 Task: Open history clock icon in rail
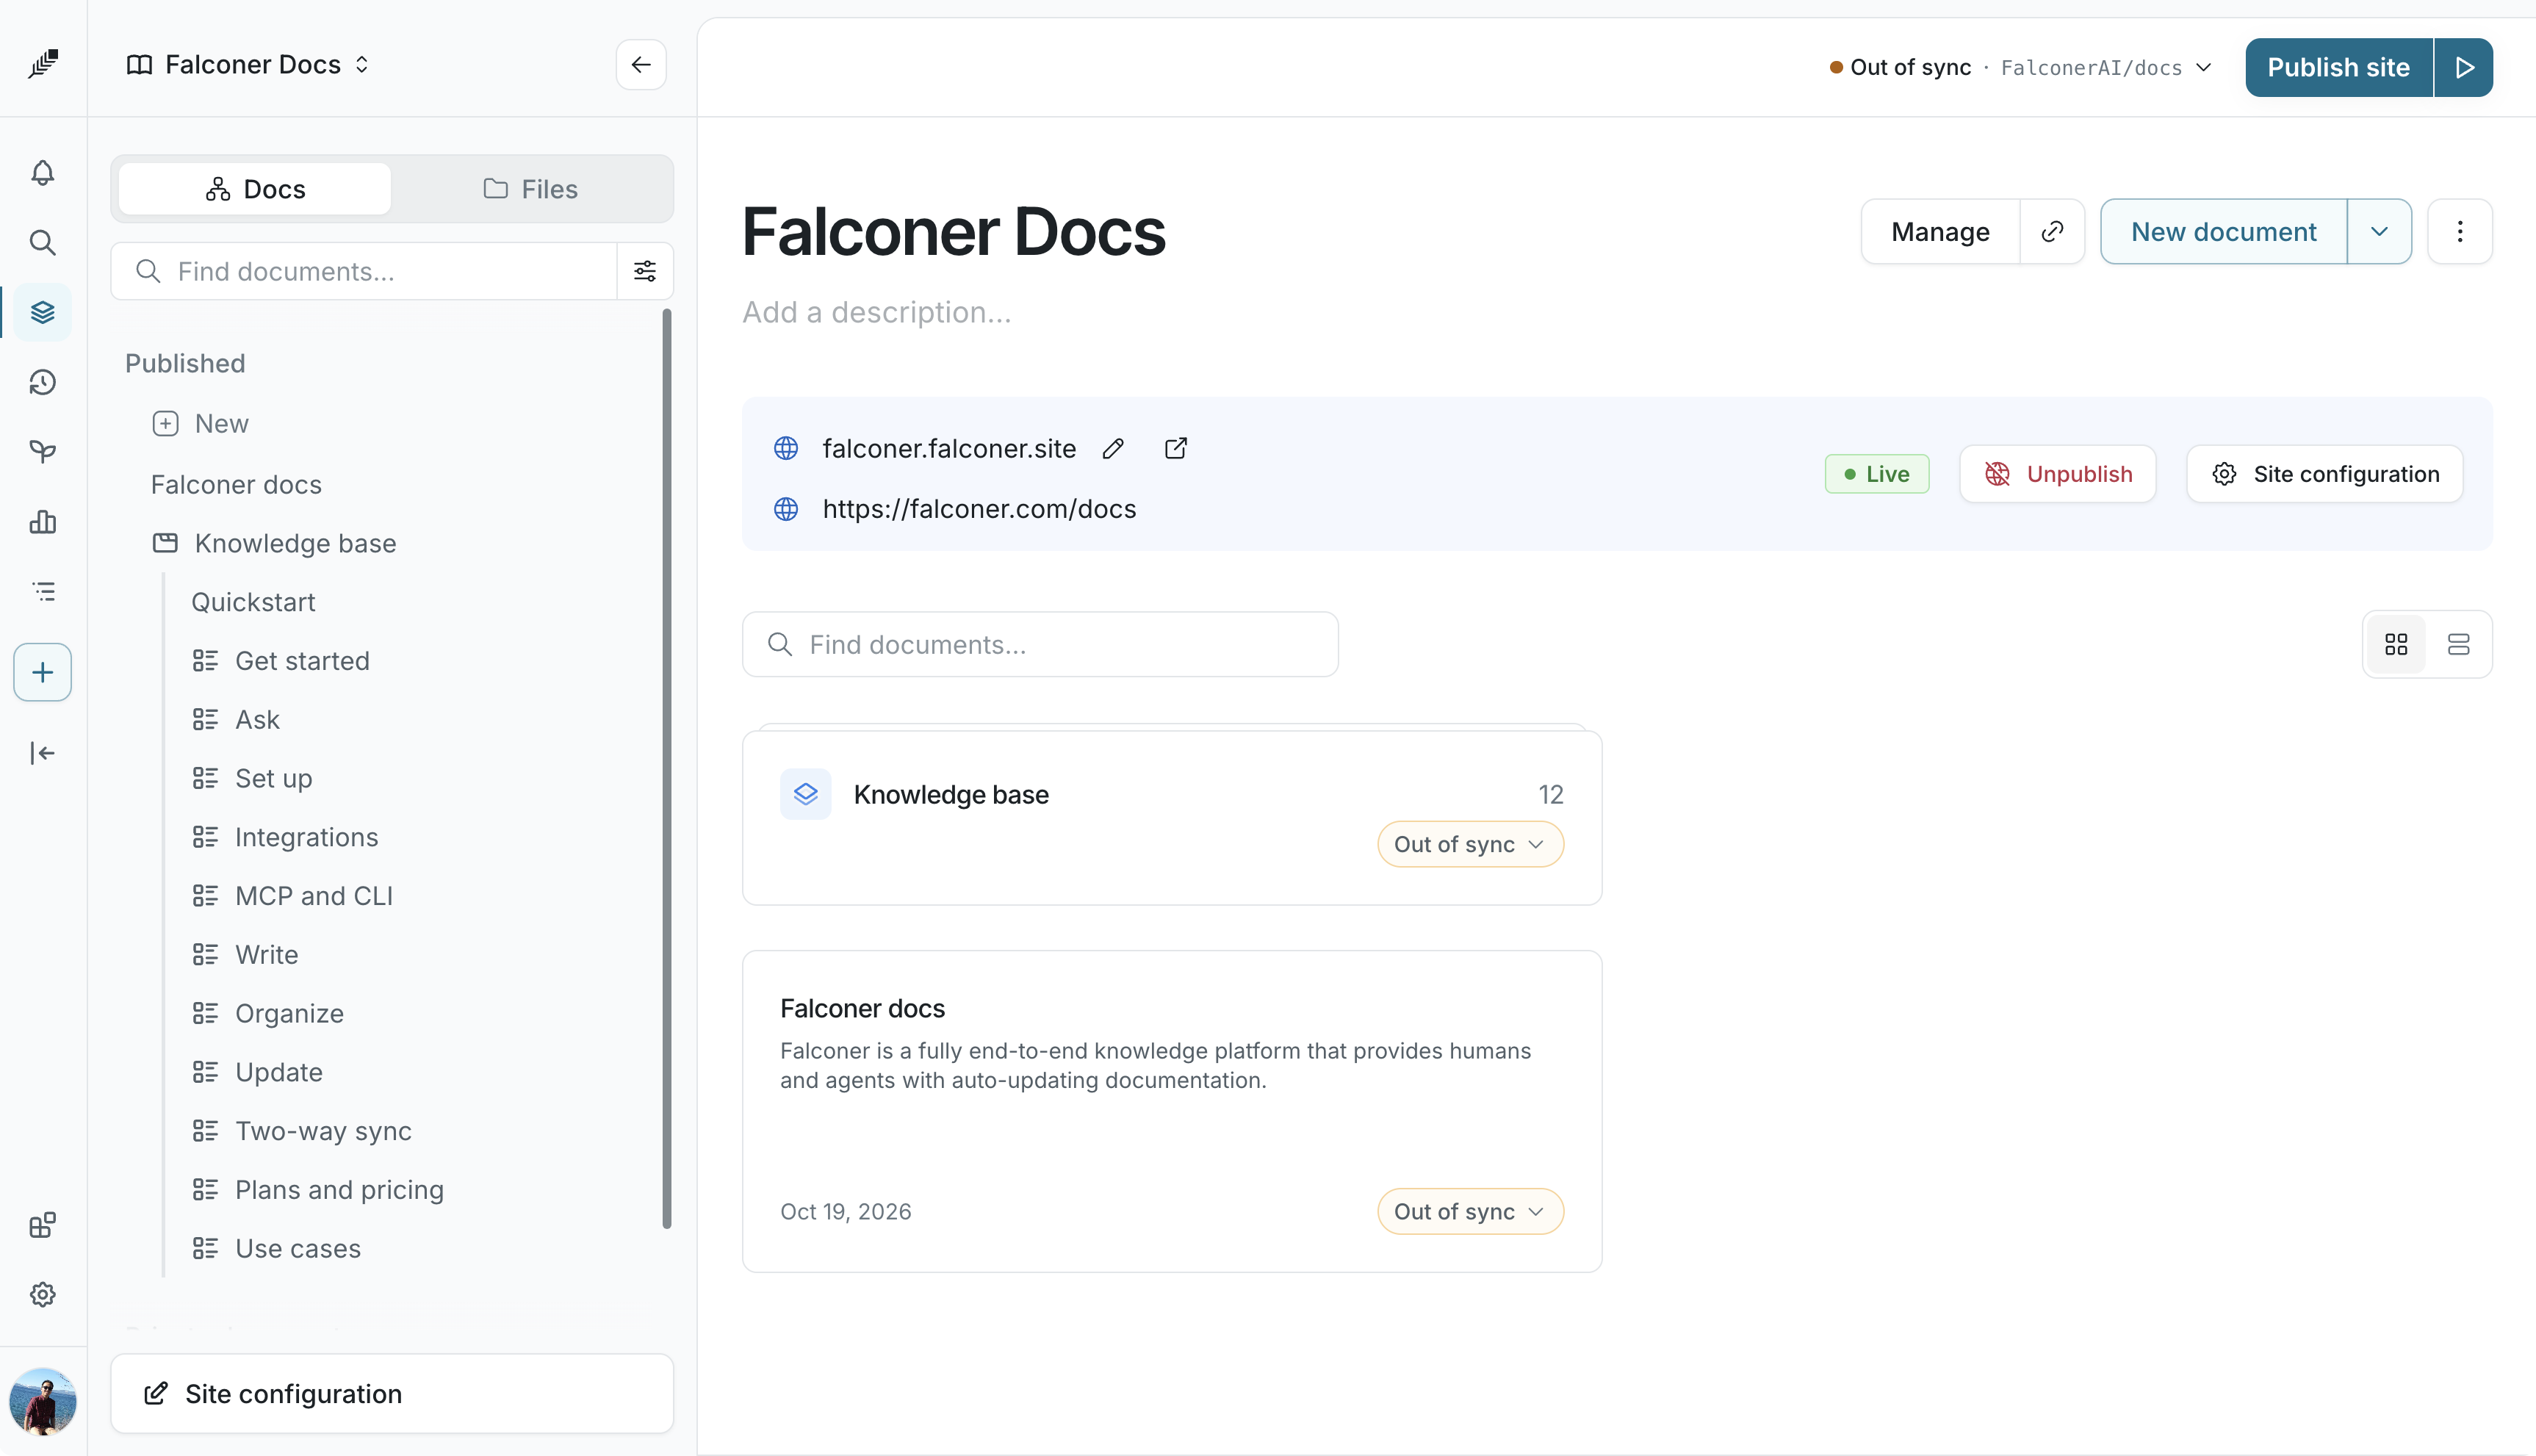pos(42,382)
